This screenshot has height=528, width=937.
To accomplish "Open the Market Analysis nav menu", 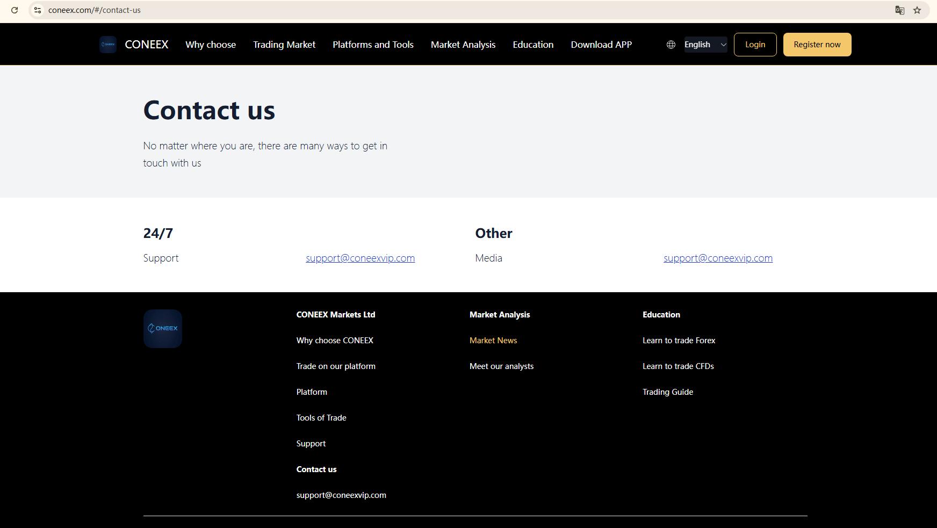I will (463, 45).
